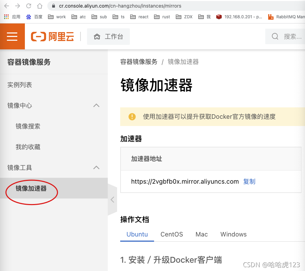Screen dimensions: 305x271
Task: Open the ts bookmark folder
Action: point(118,17)
